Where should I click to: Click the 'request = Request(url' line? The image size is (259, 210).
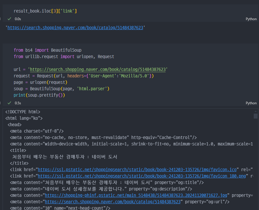[x=84, y=76]
